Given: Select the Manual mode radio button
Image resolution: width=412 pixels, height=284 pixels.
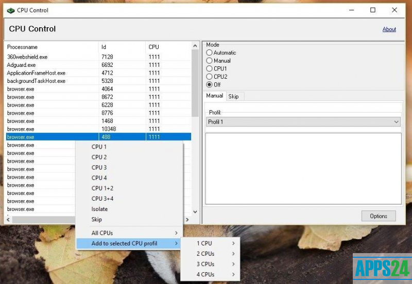Looking at the screenshot, I should [x=209, y=61].
